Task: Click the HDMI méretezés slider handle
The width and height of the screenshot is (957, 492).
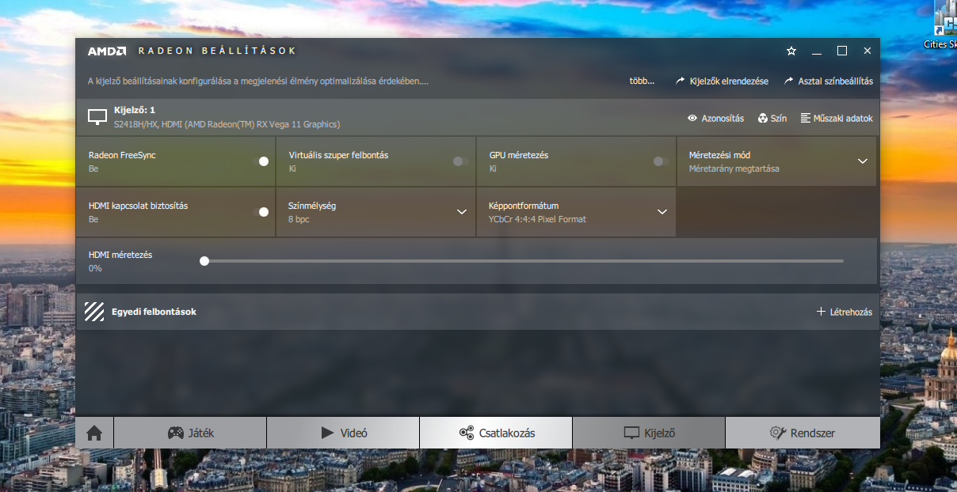Action: [x=204, y=260]
